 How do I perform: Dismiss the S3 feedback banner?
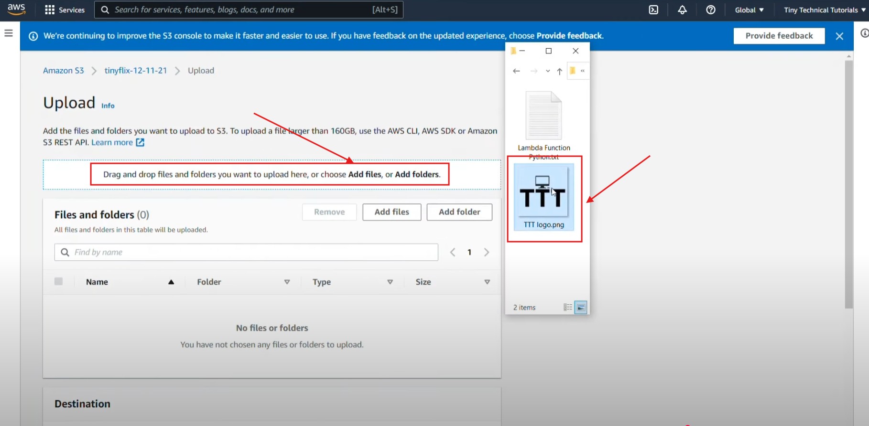point(839,36)
